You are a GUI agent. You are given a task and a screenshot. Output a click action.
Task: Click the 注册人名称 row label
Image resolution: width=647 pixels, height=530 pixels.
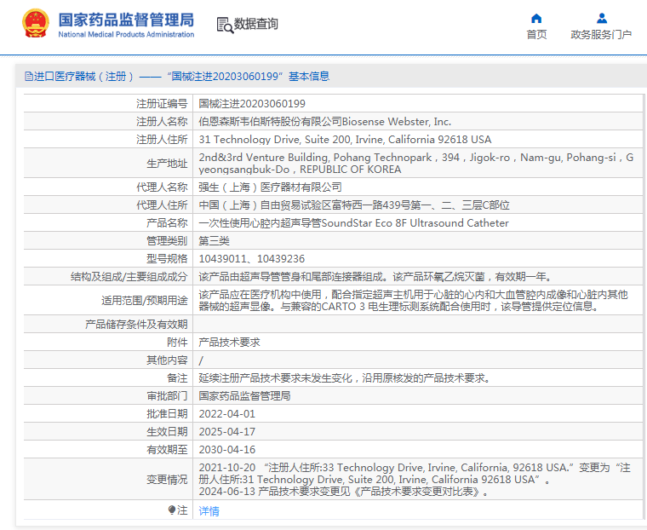162,122
